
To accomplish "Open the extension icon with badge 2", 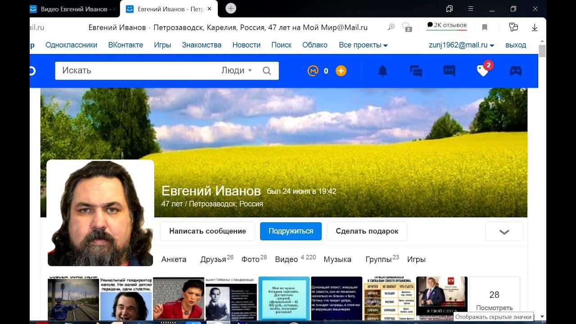I will (407, 27).
